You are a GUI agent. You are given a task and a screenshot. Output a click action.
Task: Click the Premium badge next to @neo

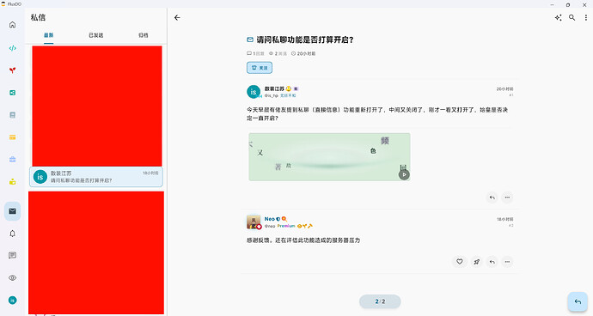click(x=286, y=226)
